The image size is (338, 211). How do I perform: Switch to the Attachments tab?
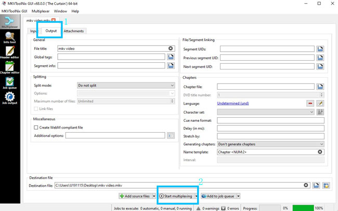click(x=73, y=31)
